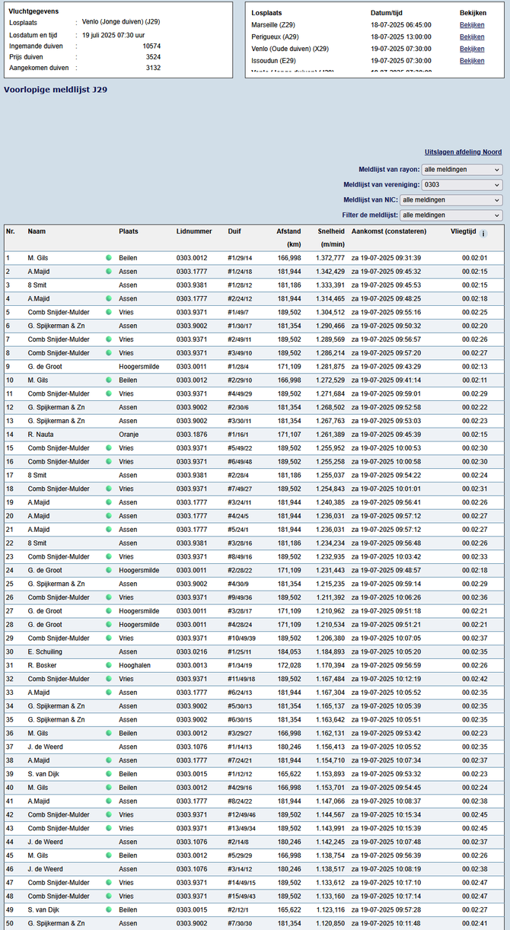Screen dimensions: 510x930
Task: Click place Oranje in row 14
Action: point(129,434)
